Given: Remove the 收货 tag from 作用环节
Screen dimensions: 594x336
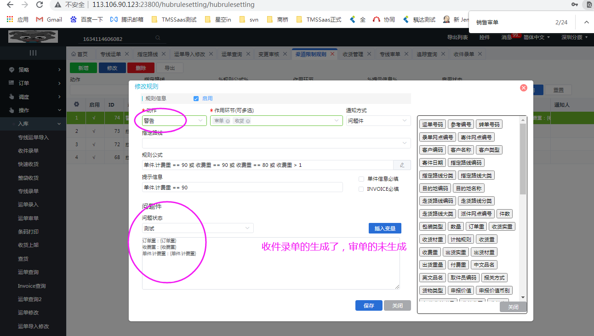Looking at the screenshot, I should tap(248, 121).
